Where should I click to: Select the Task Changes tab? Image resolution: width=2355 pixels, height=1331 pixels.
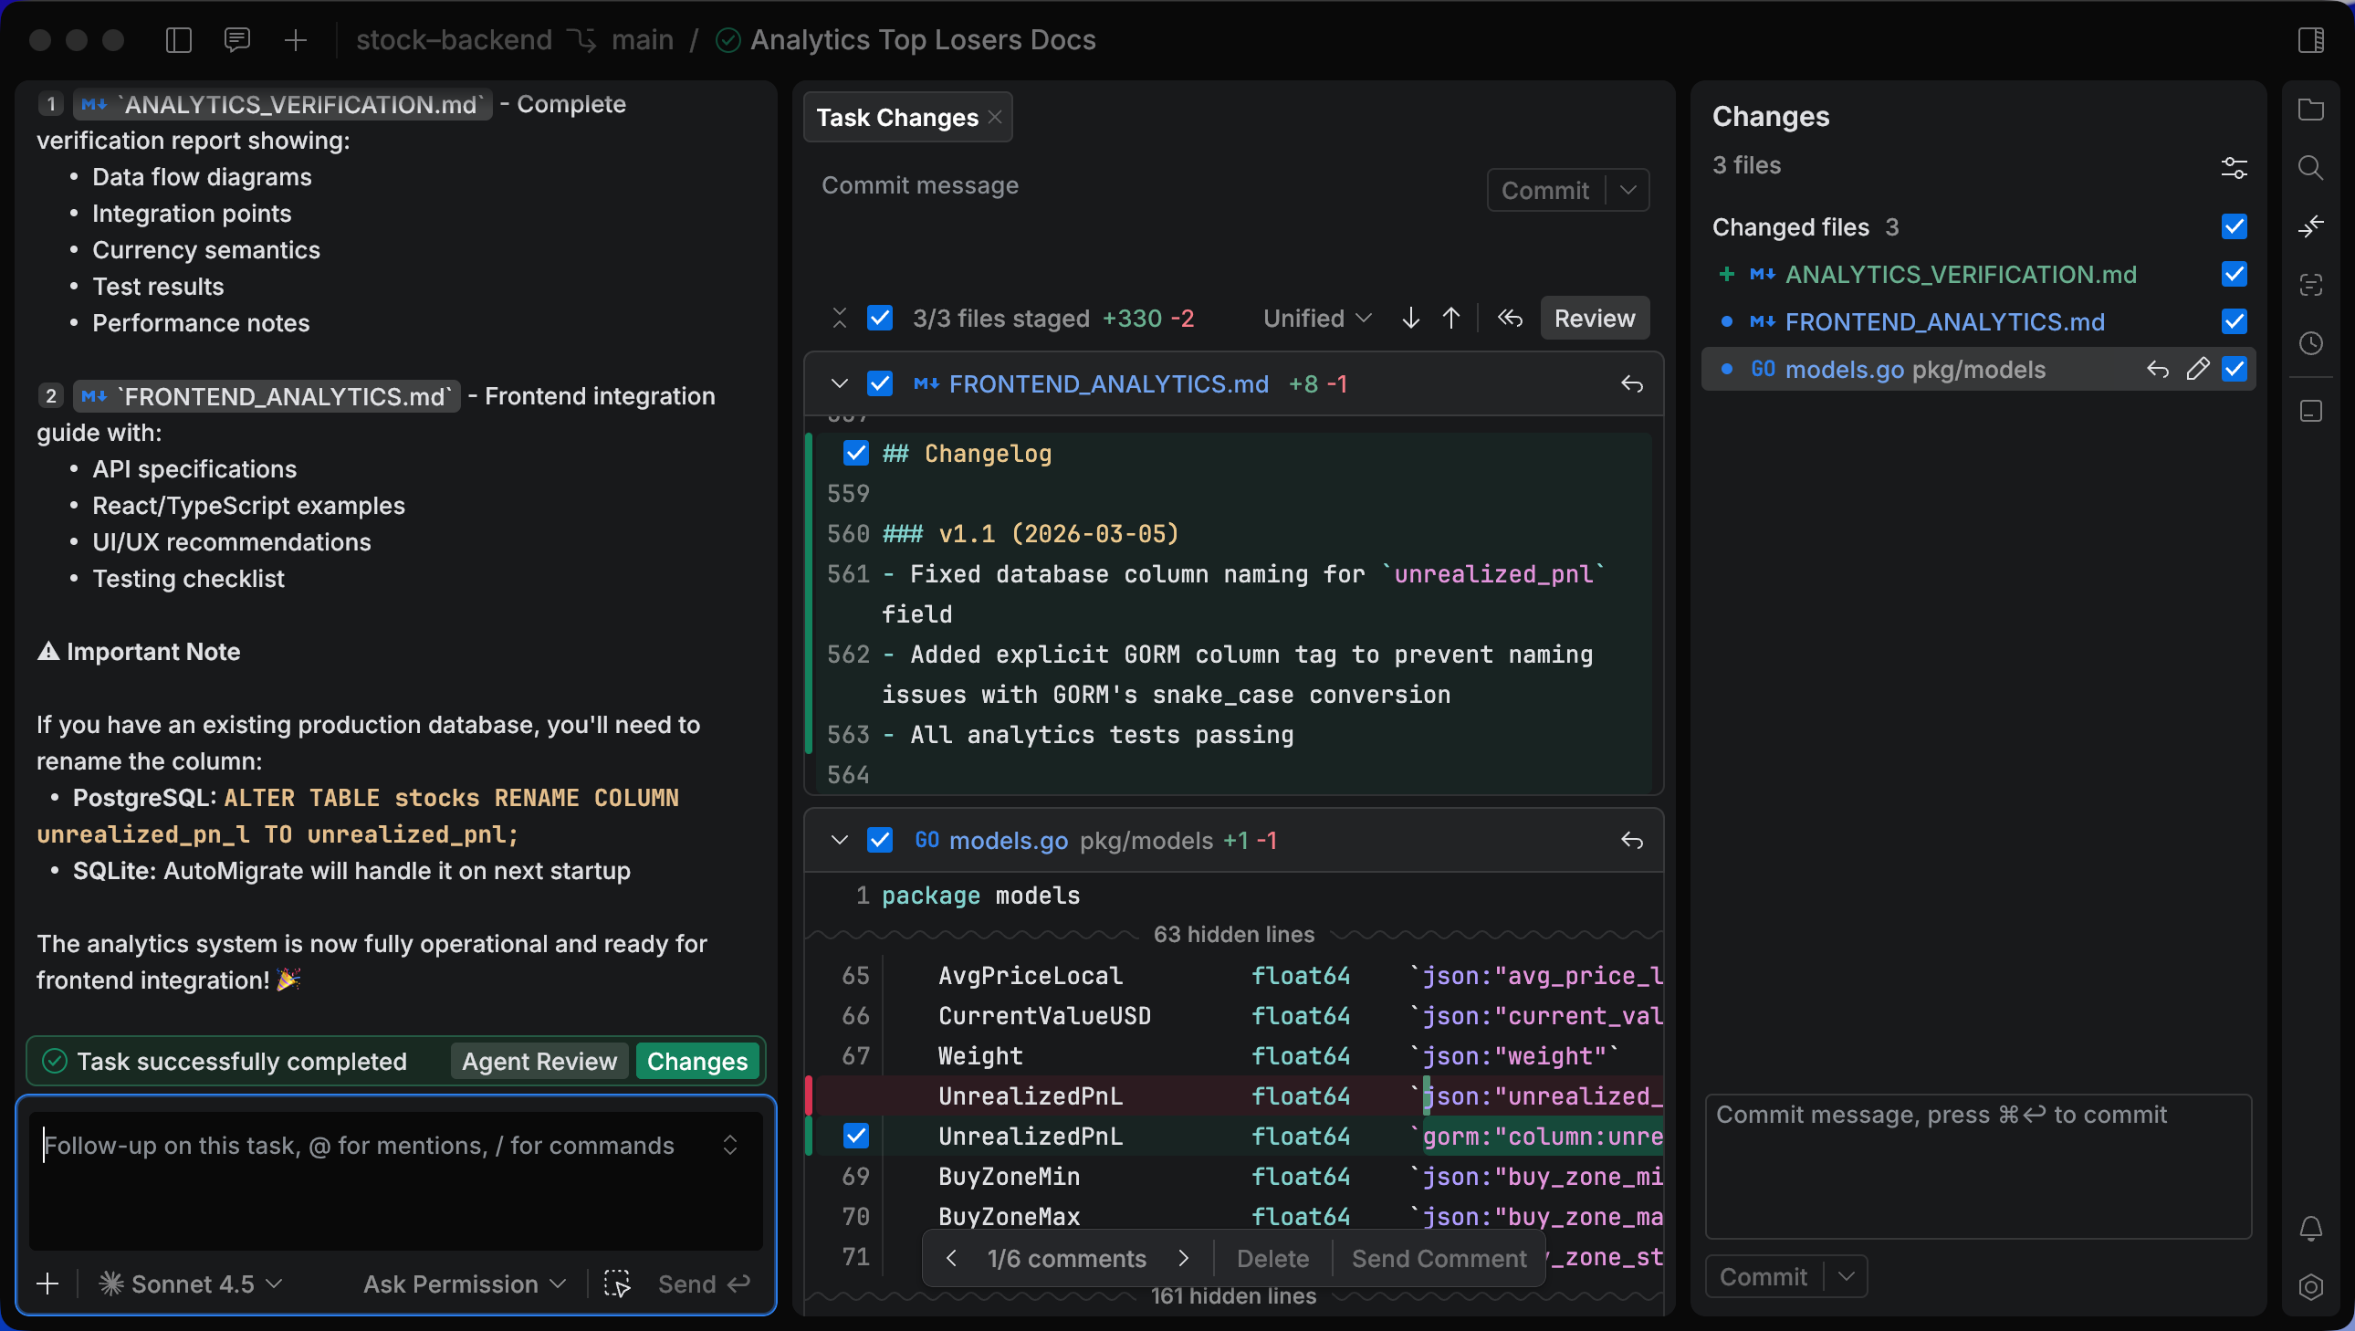tap(897, 118)
